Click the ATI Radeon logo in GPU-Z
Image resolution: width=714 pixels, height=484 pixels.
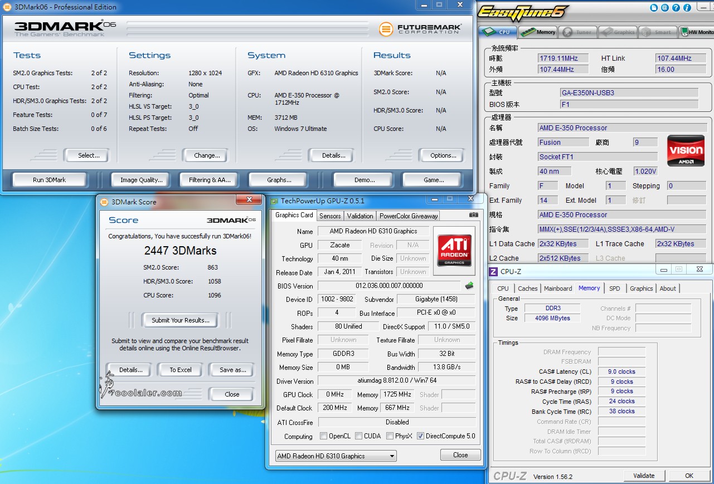(454, 251)
